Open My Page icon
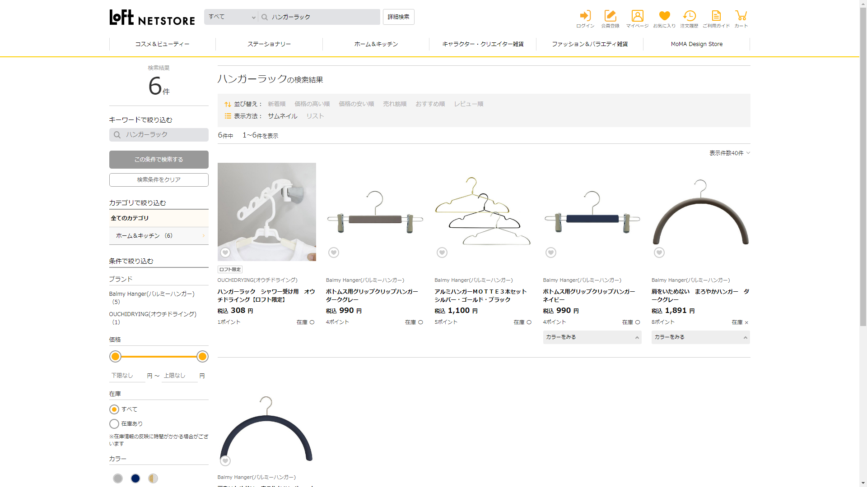Viewport: 867px width, 487px height. [637, 19]
